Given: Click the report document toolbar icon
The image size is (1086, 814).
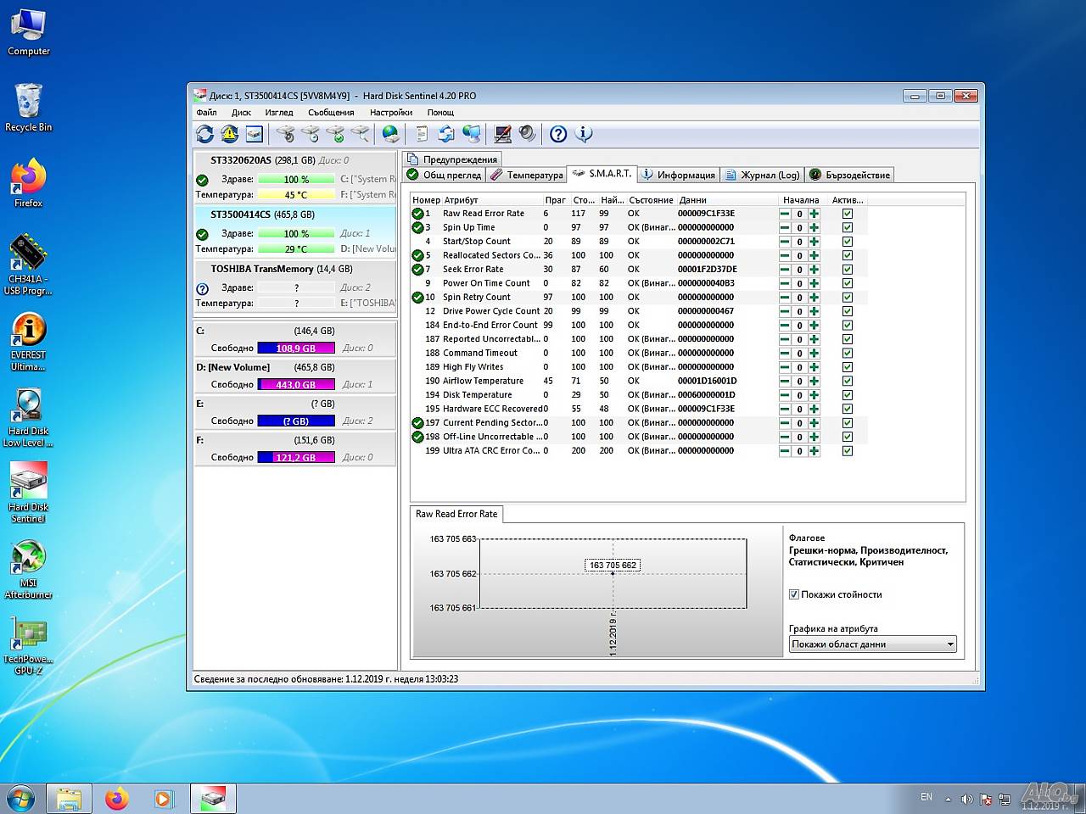Looking at the screenshot, I should coord(422,134).
